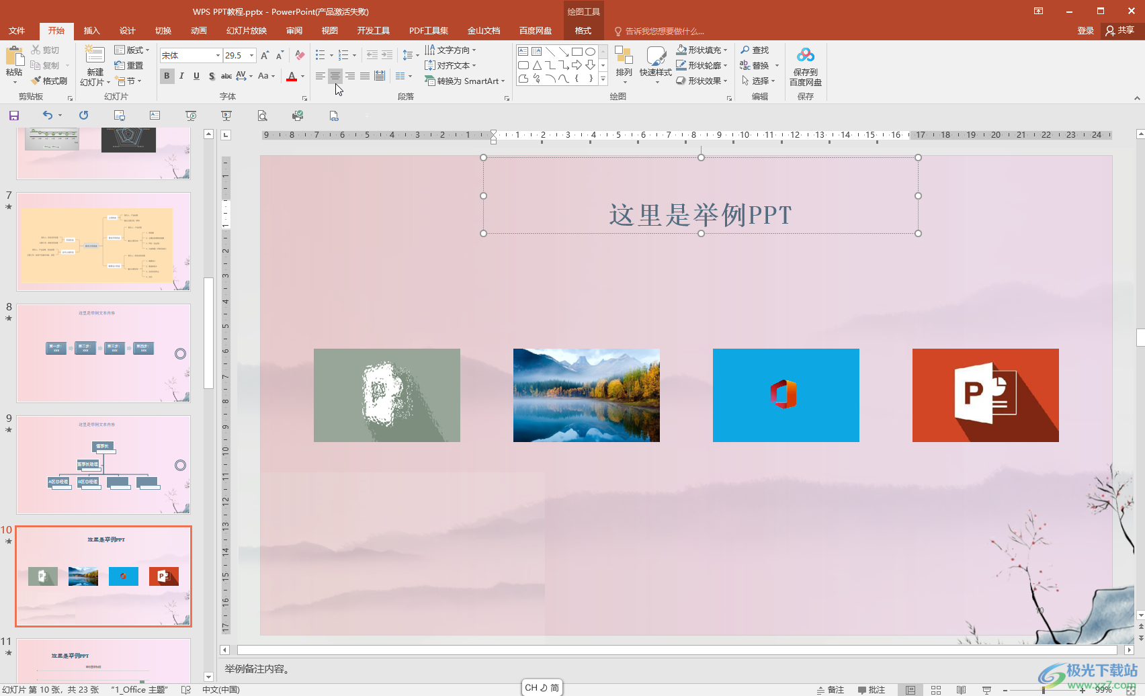Expand bullet list dropdown arrow

click(x=331, y=56)
